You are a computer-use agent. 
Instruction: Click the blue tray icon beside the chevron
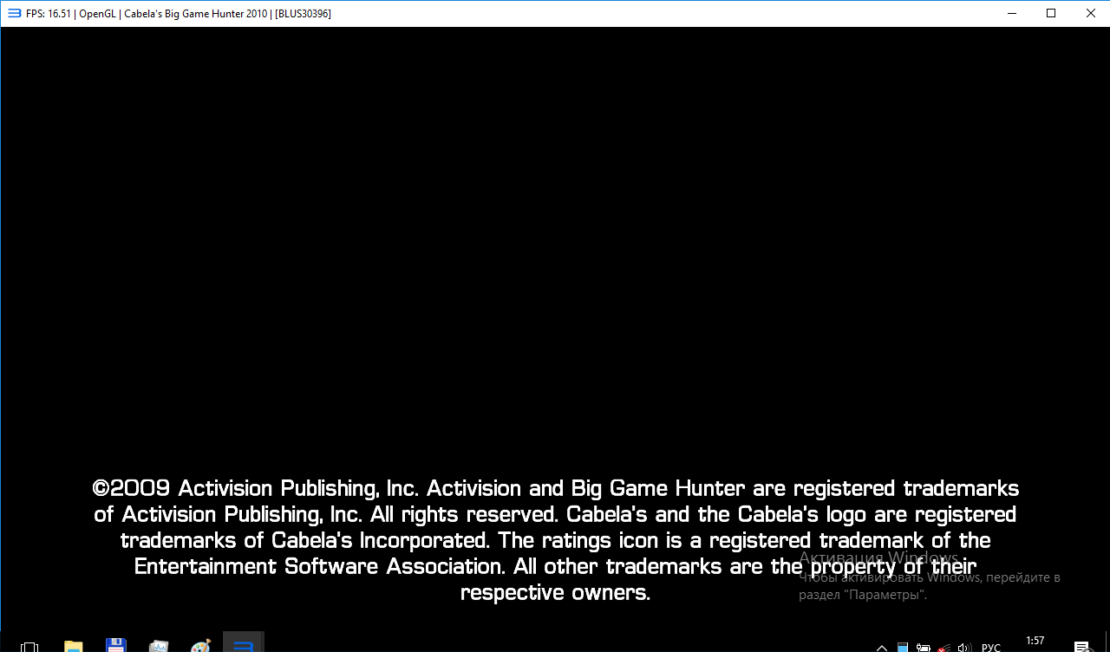[x=903, y=647]
